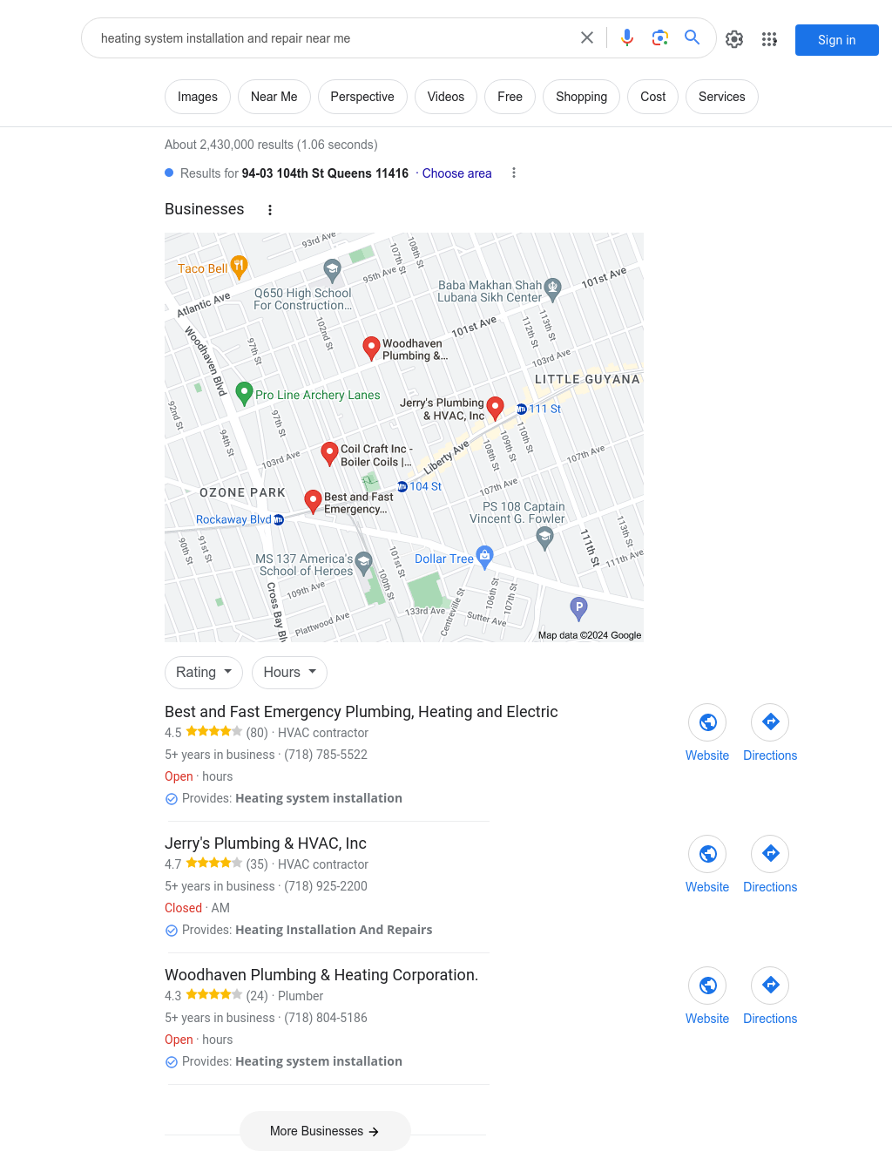Click the Sign in button
This screenshot has width=892, height=1172.
click(x=837, y=40)
